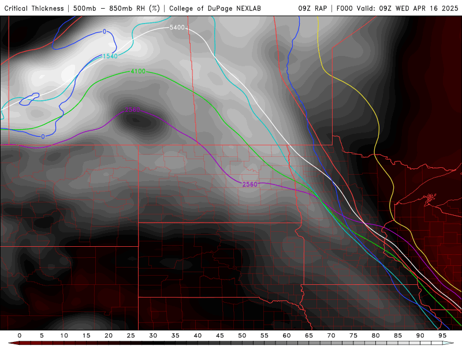462x346 pixels.
Task: Click the "College of DuPage NEXLAB" text
Action: 215,9
